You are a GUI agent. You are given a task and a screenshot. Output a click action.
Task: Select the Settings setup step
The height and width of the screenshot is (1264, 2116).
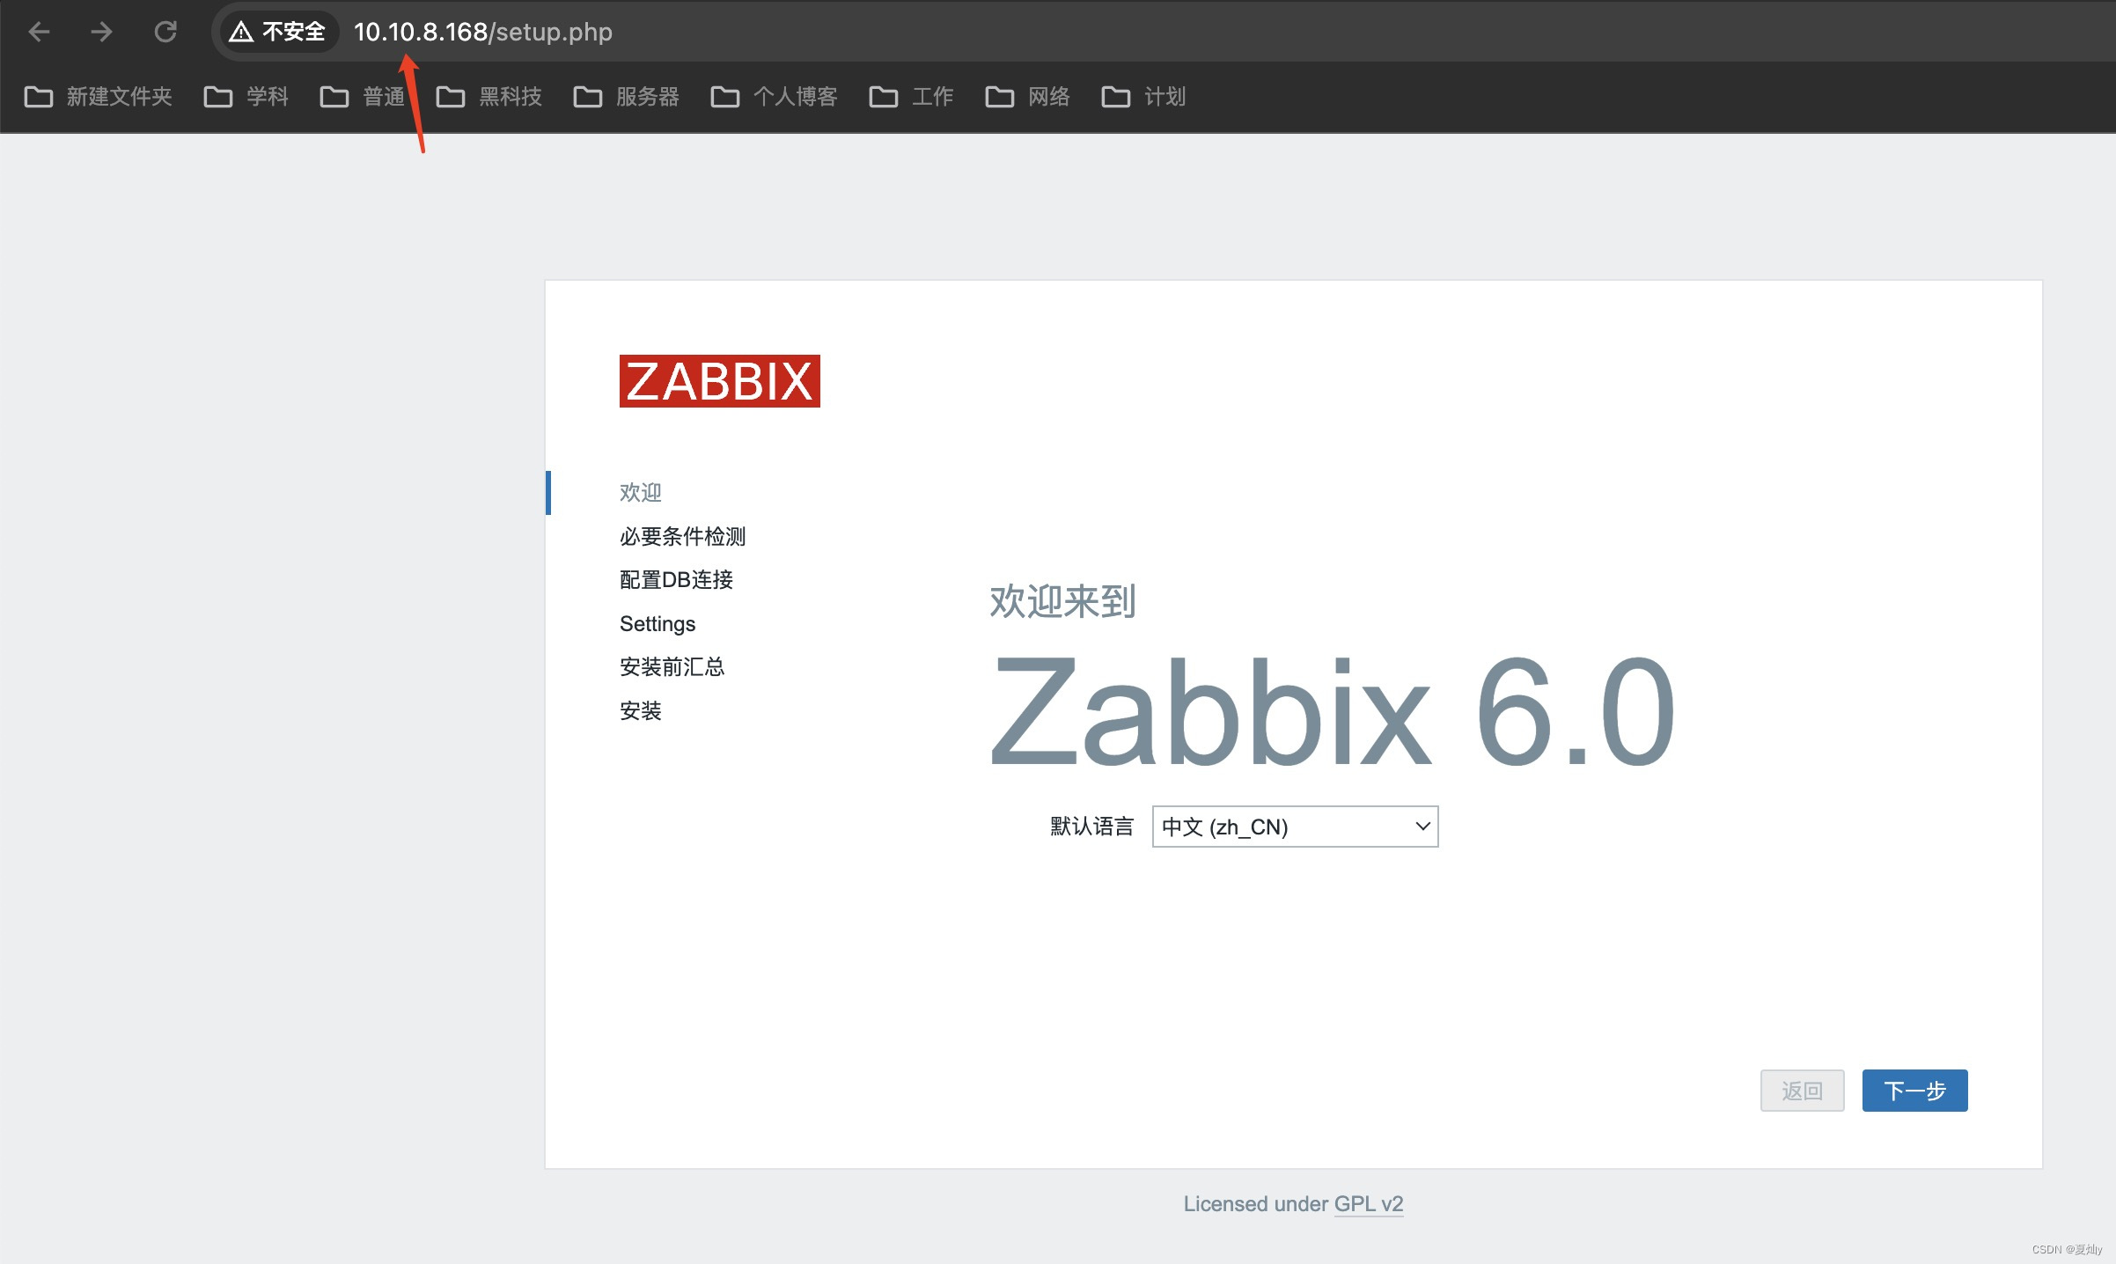click(x=658, y=623)
